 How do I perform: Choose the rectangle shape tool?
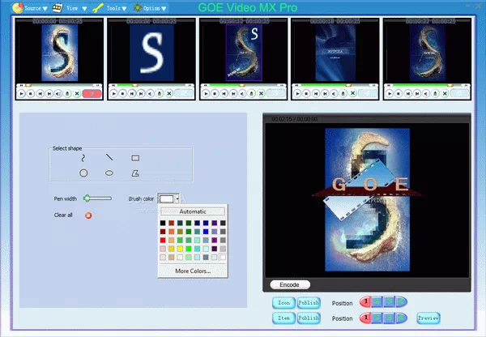pyautogui.click(x=135, y=158)
